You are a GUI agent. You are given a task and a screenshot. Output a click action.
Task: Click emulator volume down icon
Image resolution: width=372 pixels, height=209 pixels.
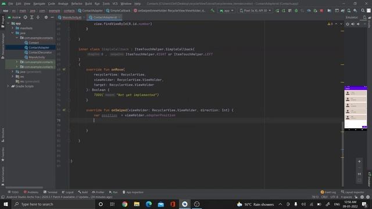pyautogui.click(x=358, y=24)
